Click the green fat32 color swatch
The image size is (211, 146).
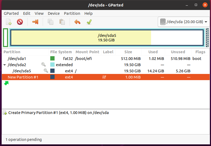(x=52, y=58)
